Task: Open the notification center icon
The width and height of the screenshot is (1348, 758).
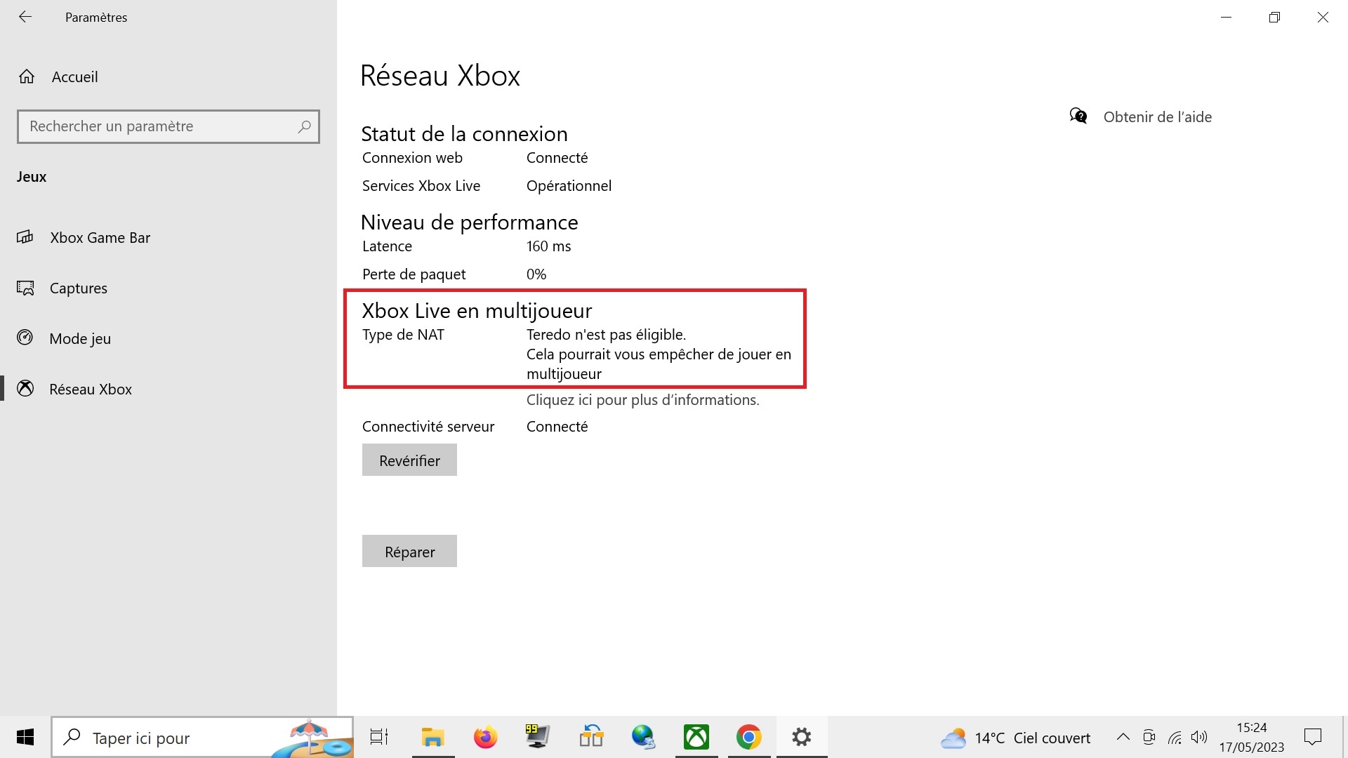Action: 1312,737
